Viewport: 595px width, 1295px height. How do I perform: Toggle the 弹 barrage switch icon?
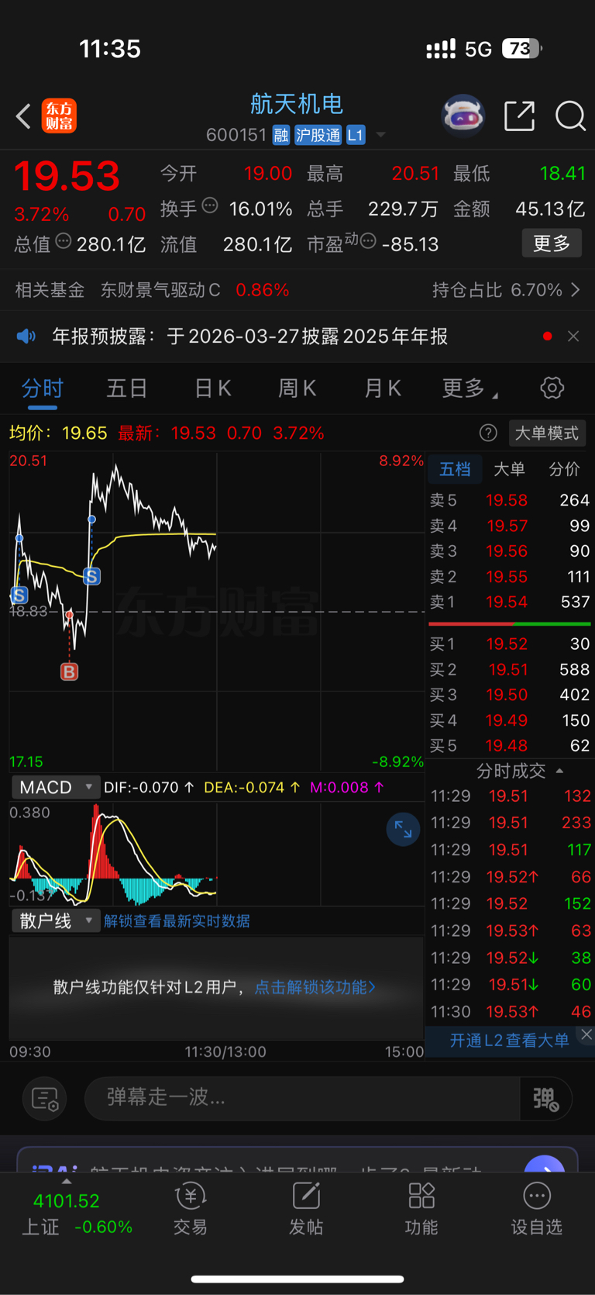coord(546,1098)
